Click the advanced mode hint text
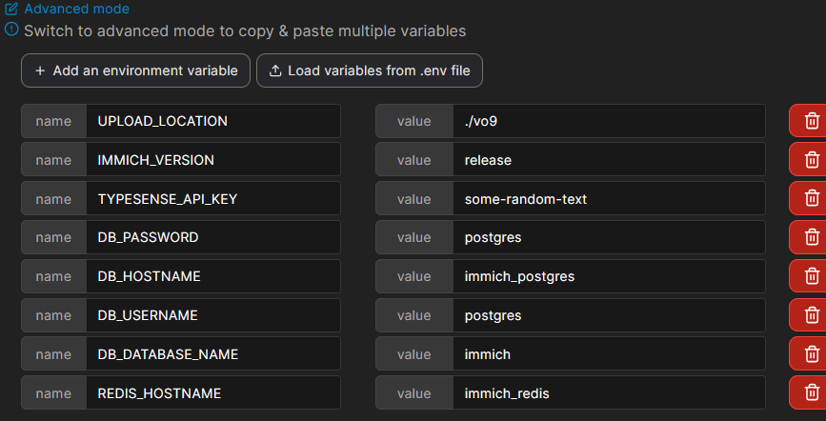Screen dimensions: 826x421 [245, 30]
